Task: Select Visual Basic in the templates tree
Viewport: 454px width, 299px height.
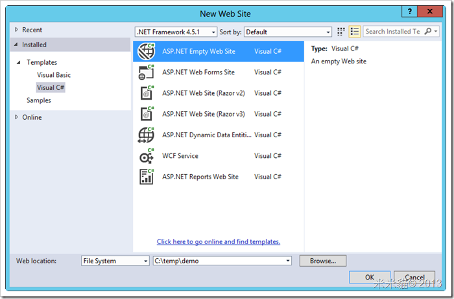Action: point(54,75)
